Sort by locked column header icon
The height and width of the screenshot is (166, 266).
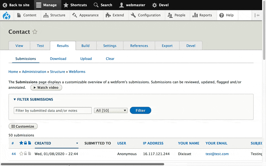[25, 143]
